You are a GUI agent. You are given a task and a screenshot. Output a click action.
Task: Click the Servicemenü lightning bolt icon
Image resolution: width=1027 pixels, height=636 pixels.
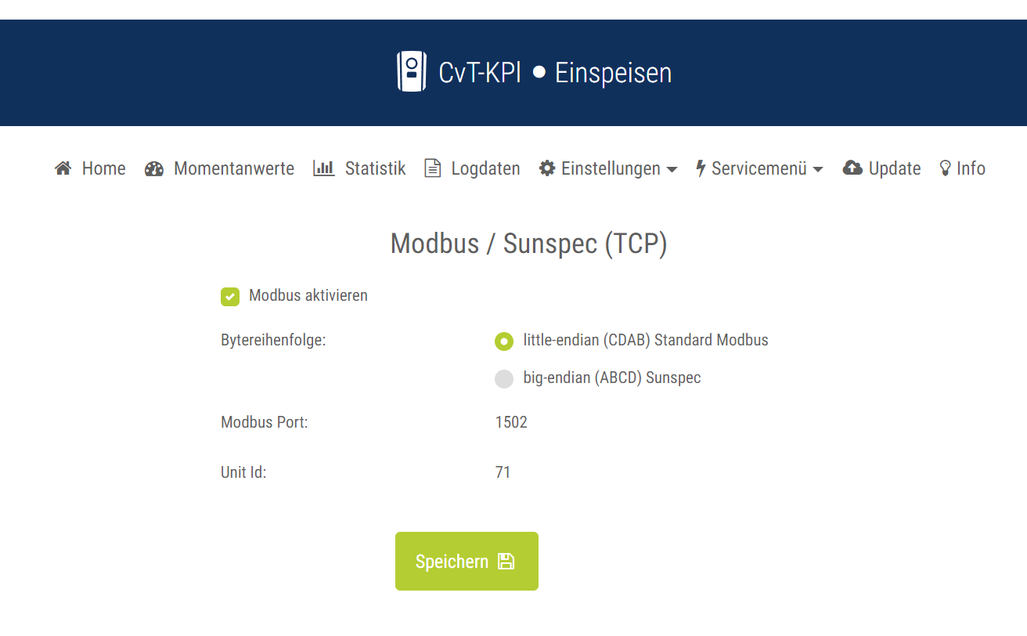click(701, 168)
